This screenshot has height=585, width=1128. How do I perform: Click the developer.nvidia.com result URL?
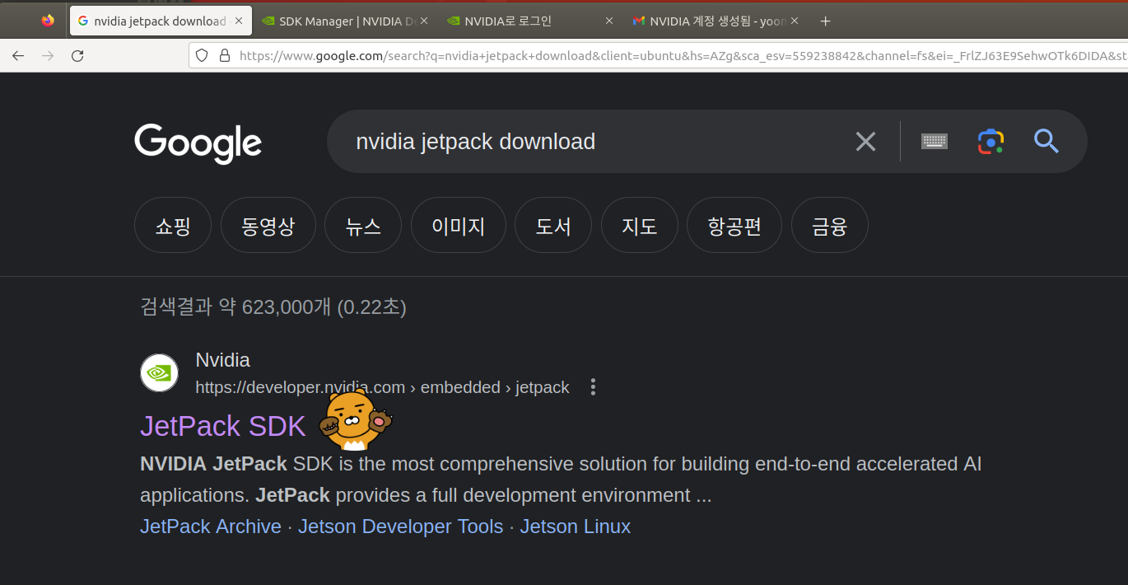pyautogui.click(x=382, y=387)
